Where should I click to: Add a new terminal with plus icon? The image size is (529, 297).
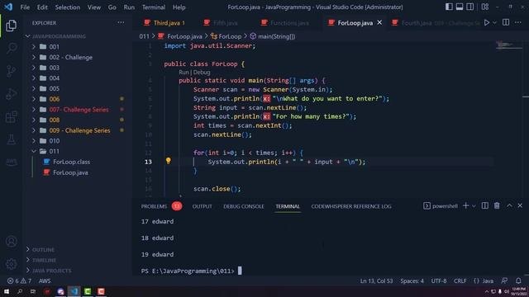465,205
